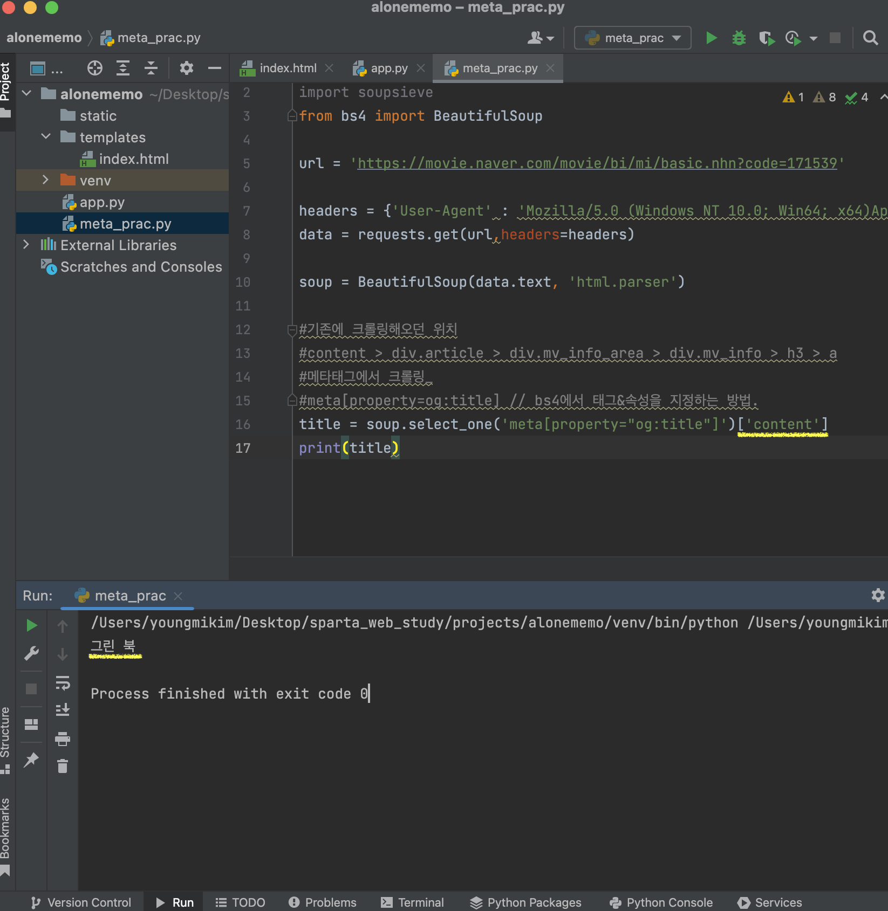This screenshot has width=888, height=911.
Task: Switch to index.html editor tab
Action: (x=288, y=68)
